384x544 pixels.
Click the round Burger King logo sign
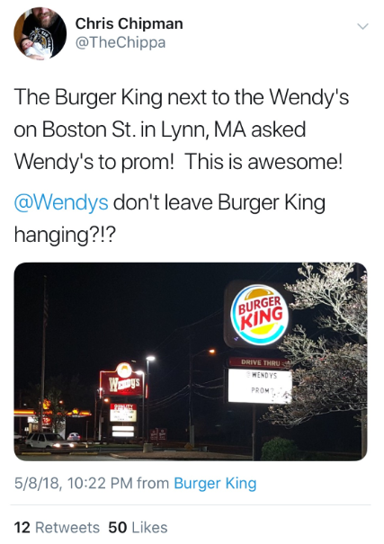point(261,316)
